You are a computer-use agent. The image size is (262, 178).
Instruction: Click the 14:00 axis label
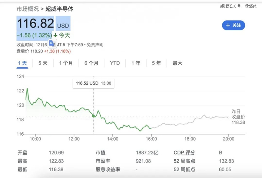click(x=113, y=139)
